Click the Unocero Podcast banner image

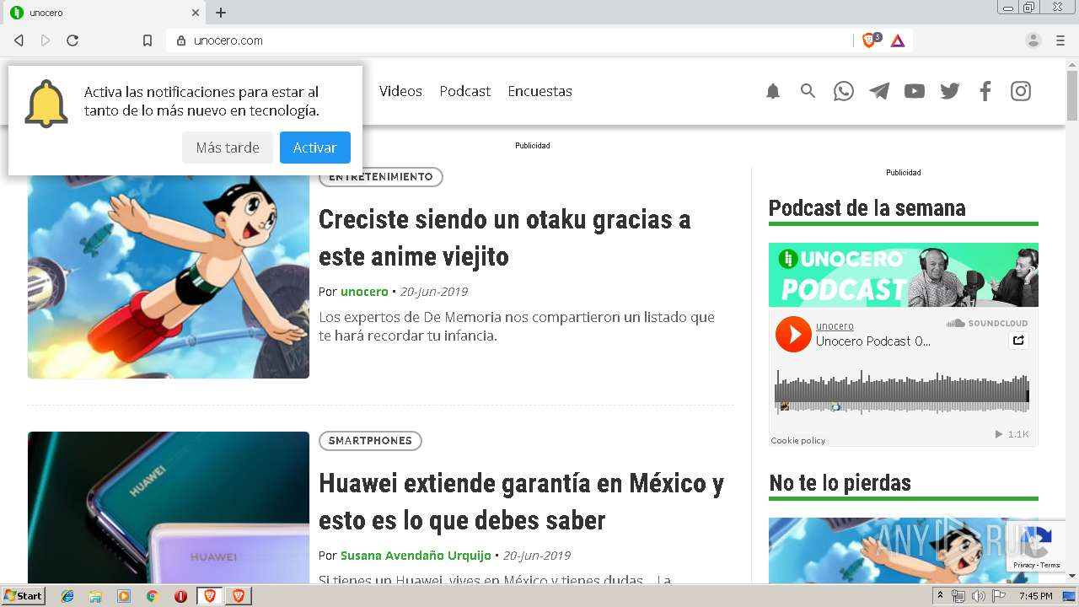(904, 275)
